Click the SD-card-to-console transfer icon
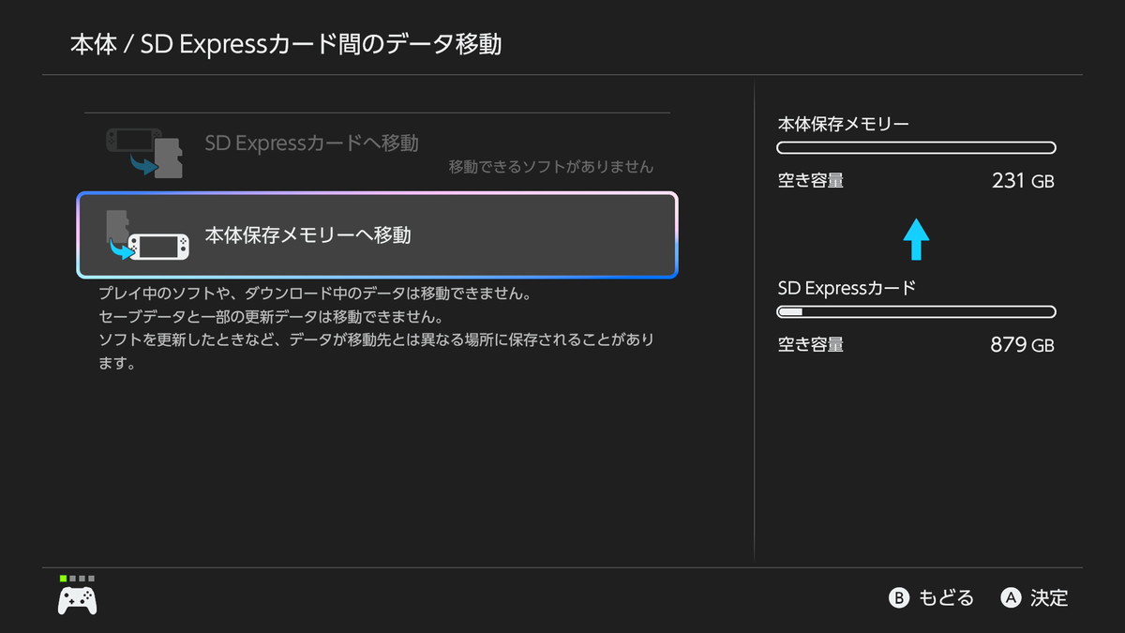 pyautogui.click(x=148, y=235)
